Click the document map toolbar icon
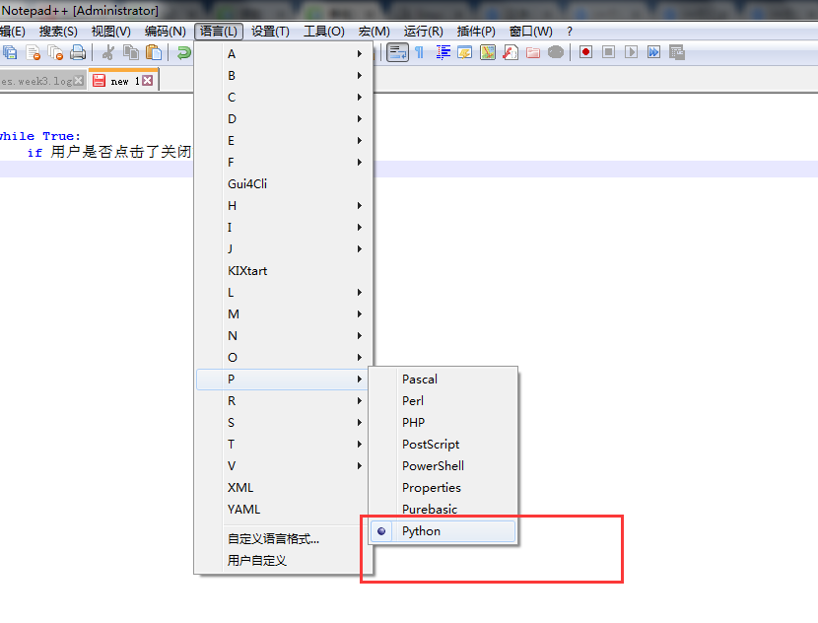The height and width of the screenshot is (623, 818). point(488,53)
